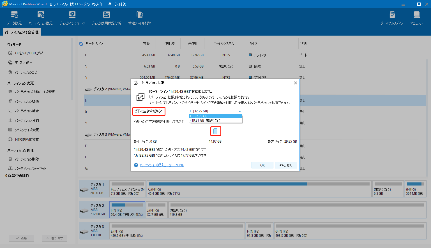Select G:(NTFS) 493.3 GB block on map
This screenshot has height=248, width=431.
pos(350,231)
